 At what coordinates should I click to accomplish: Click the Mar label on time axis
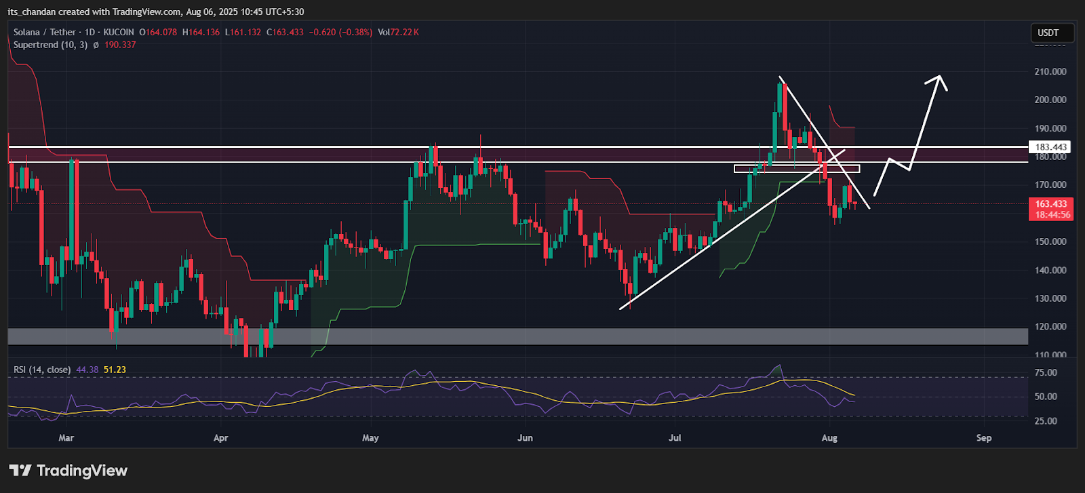point(66,437)
